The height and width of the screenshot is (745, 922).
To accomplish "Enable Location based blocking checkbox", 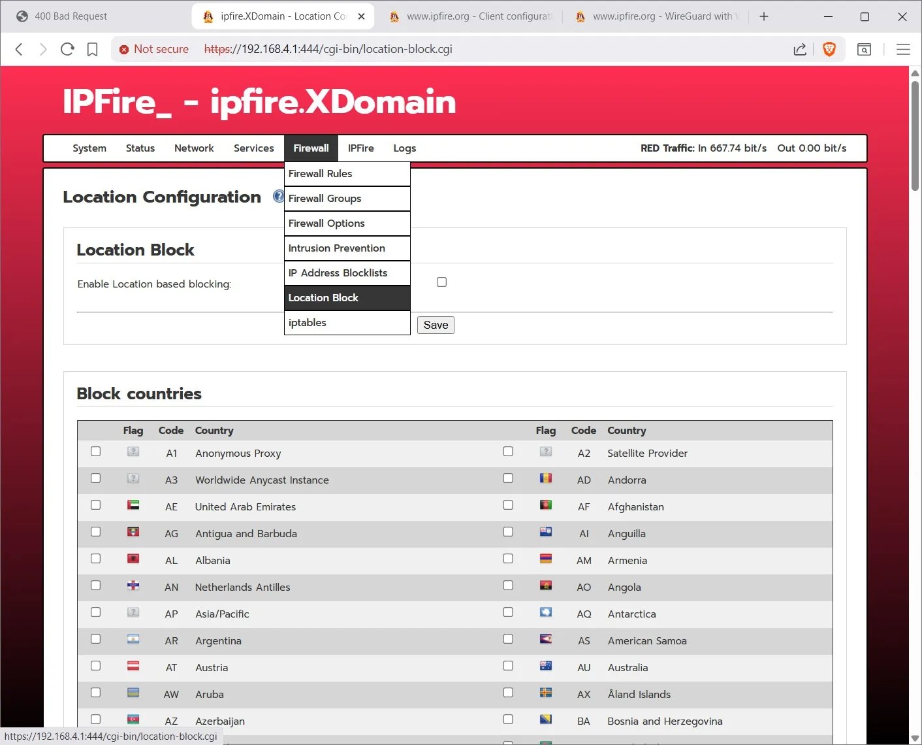I will pos(441,282).
